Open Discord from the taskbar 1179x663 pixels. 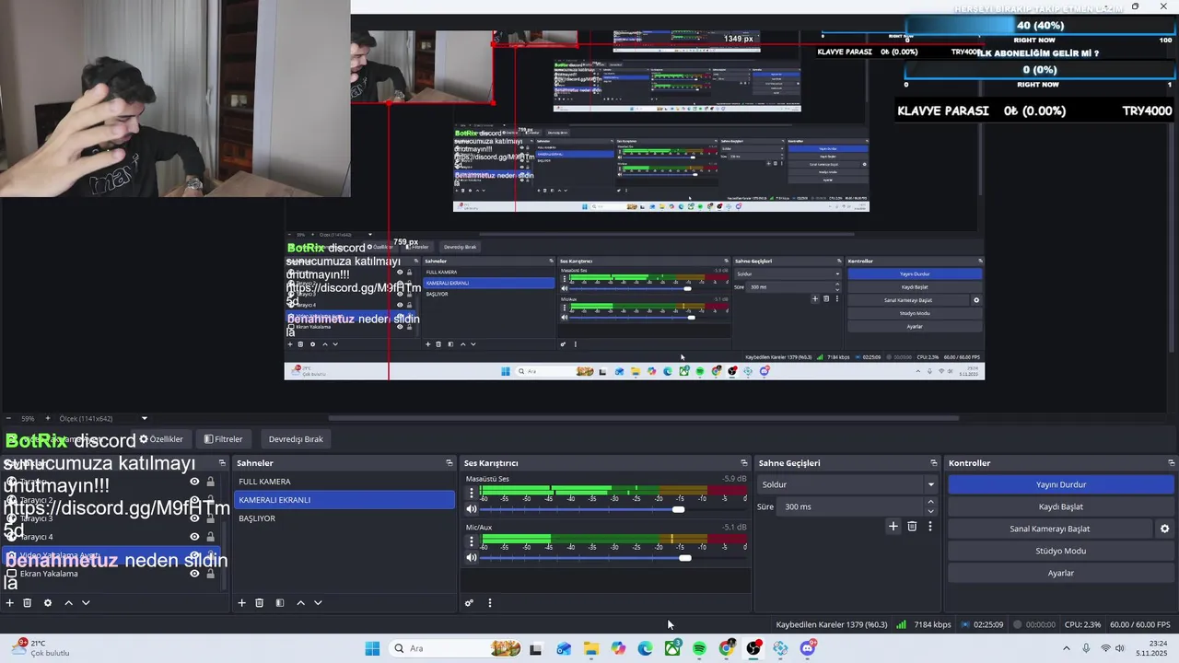[808, 648]
